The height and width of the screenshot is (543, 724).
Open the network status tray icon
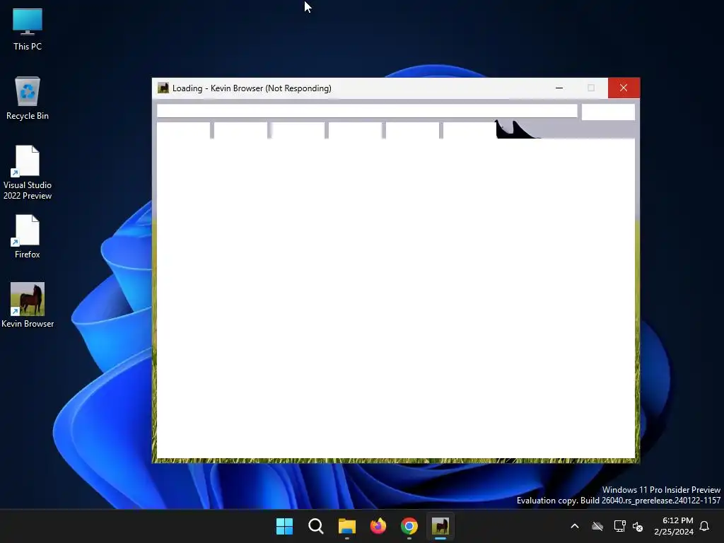pyautogui.click(x=619, y=526)
